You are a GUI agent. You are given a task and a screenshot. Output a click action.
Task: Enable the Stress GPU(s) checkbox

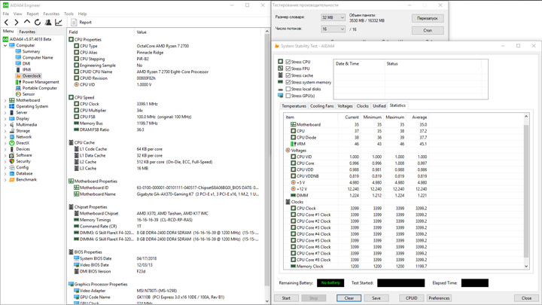click(x=288, y=96)
